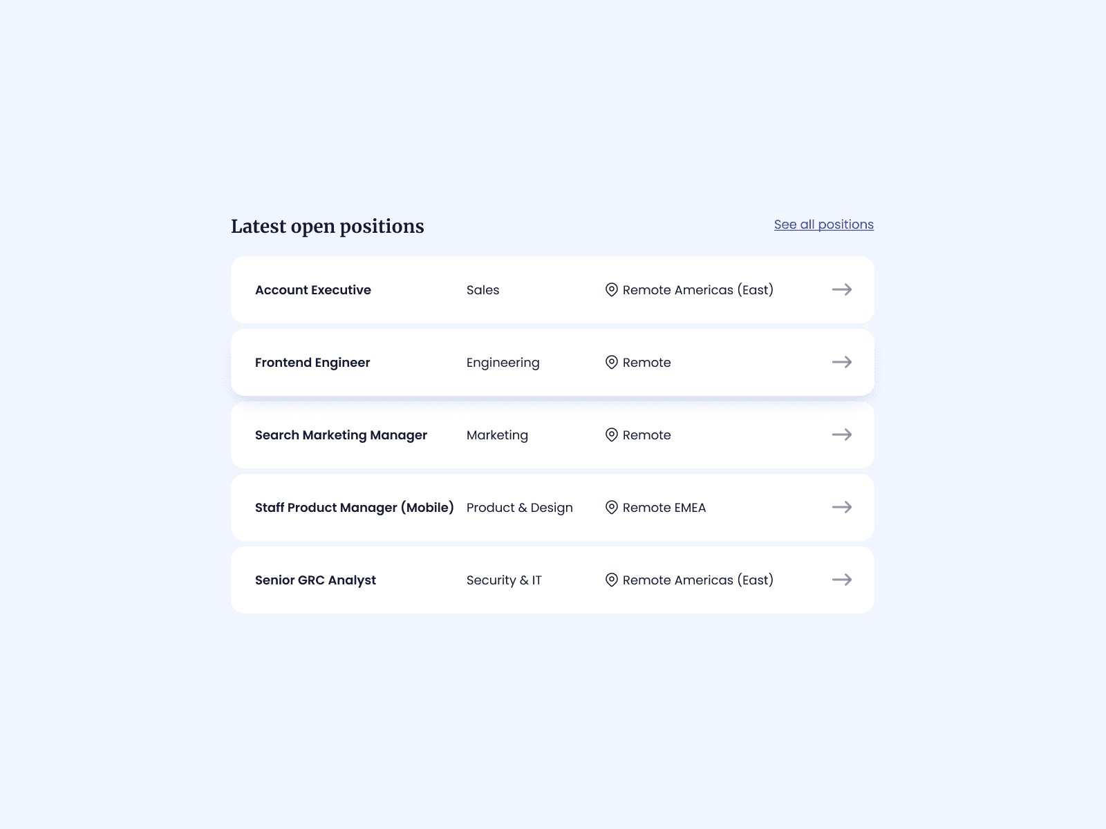This screenshot has width=1106, height=829.
Task: Select the Account Executive job listing
Action: point(312,289)
